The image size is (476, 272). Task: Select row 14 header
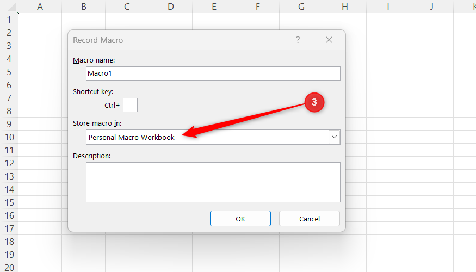pos(9,189)
